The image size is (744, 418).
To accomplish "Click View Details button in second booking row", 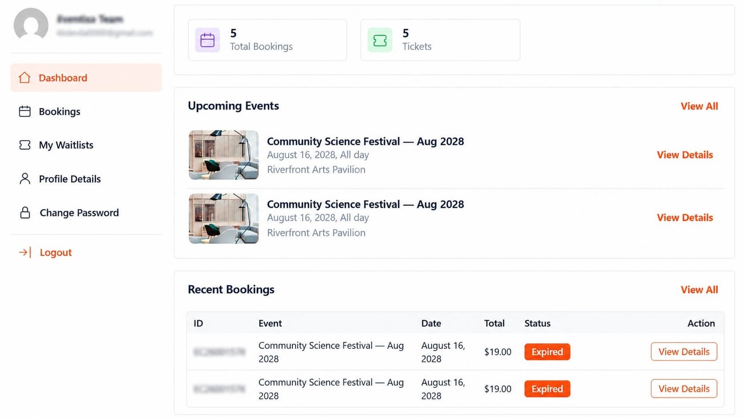I will pyautogui.click(x=684, y=389).
